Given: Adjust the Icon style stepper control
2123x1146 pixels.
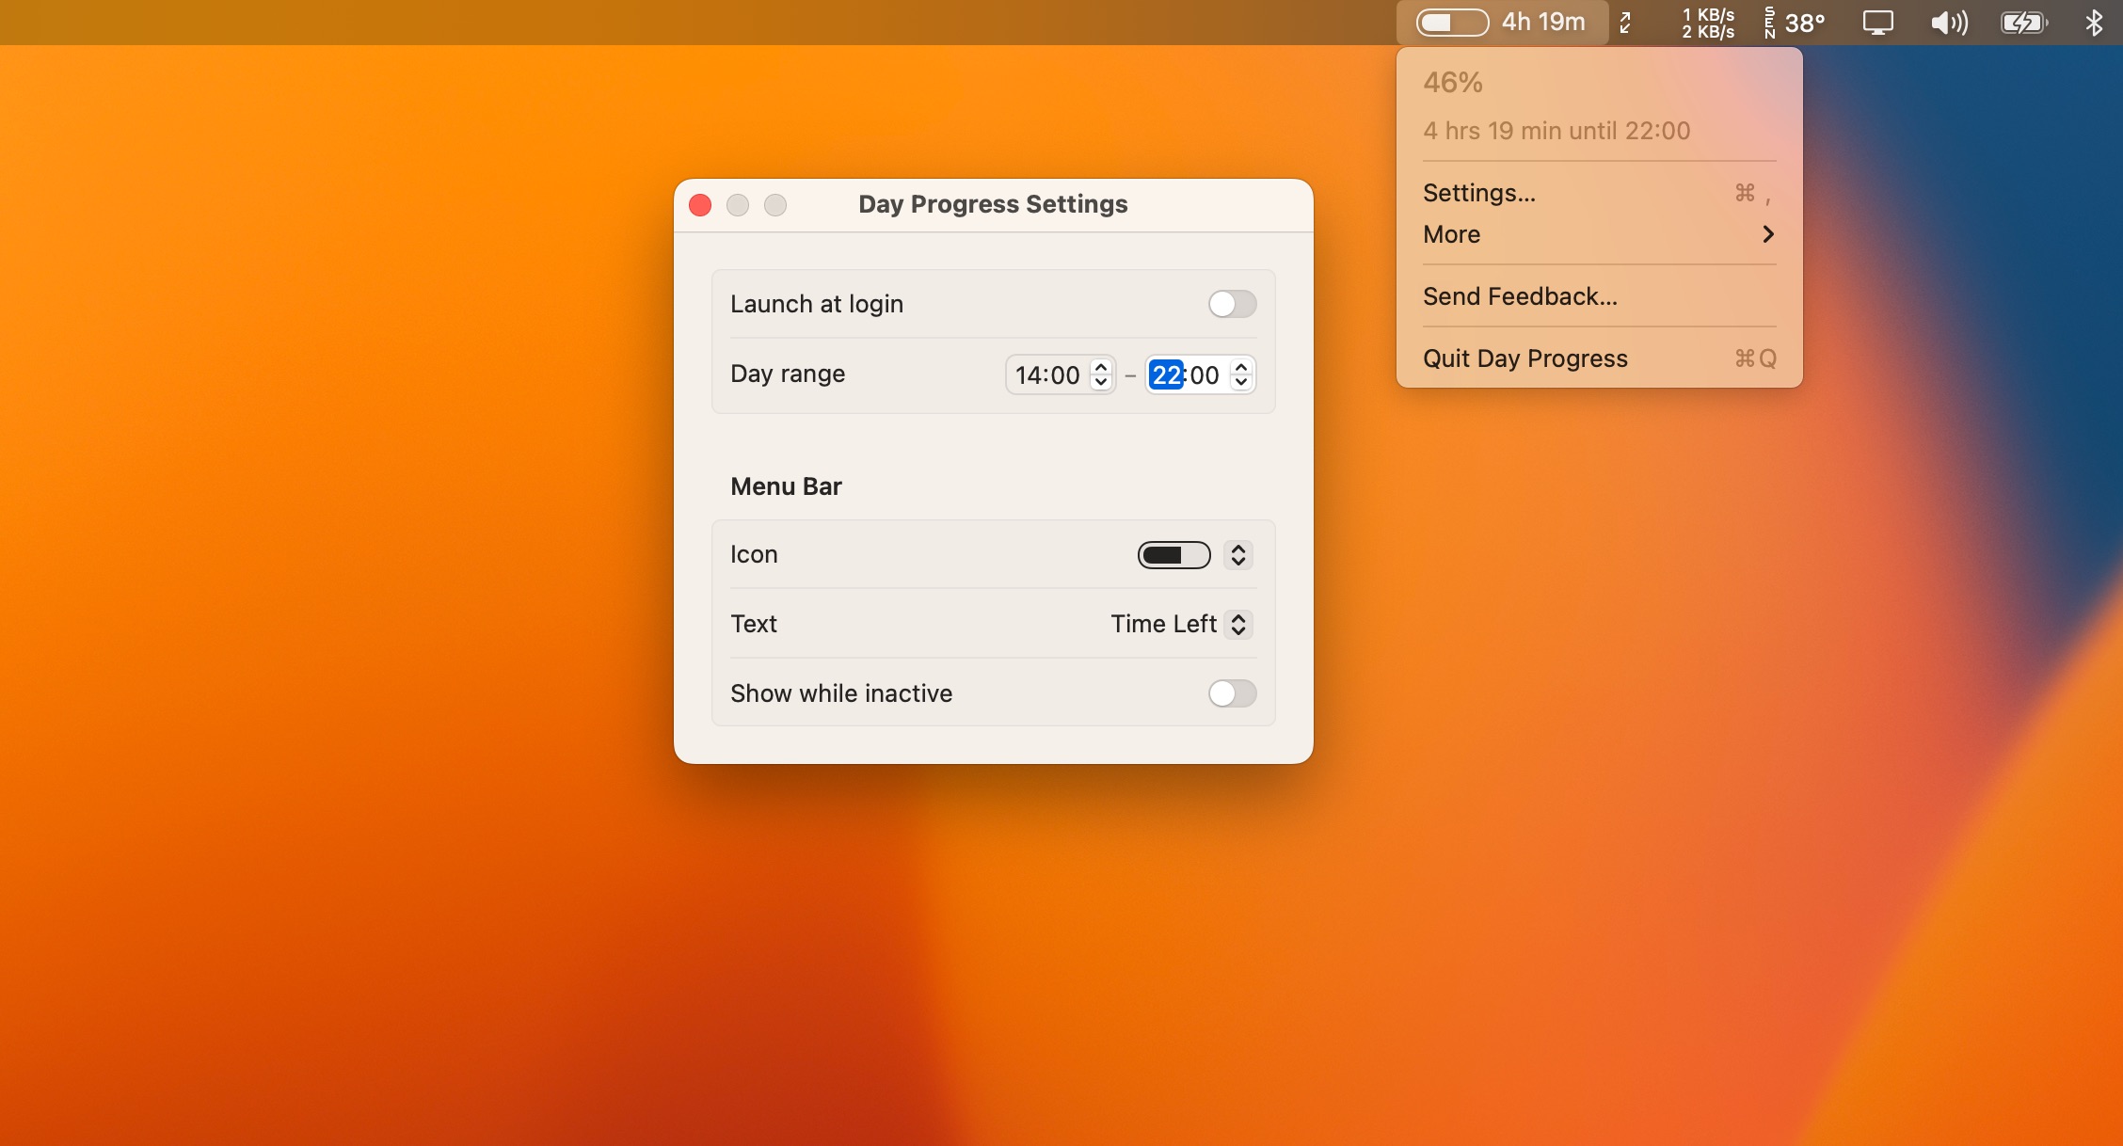Looking at the screenshot, I should tap(1237, 555).
